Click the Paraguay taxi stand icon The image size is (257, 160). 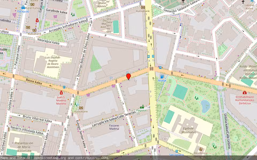(x=23, y=8)
